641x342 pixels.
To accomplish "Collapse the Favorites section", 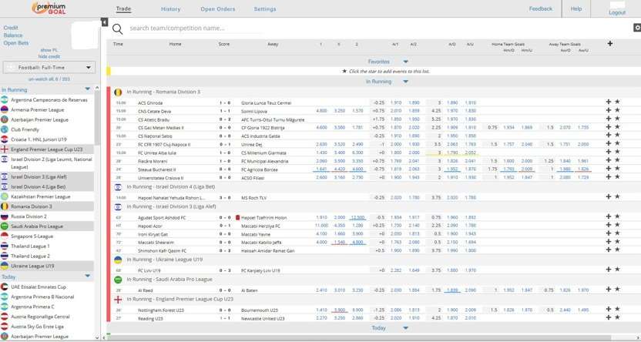I will tap(405, 62).
